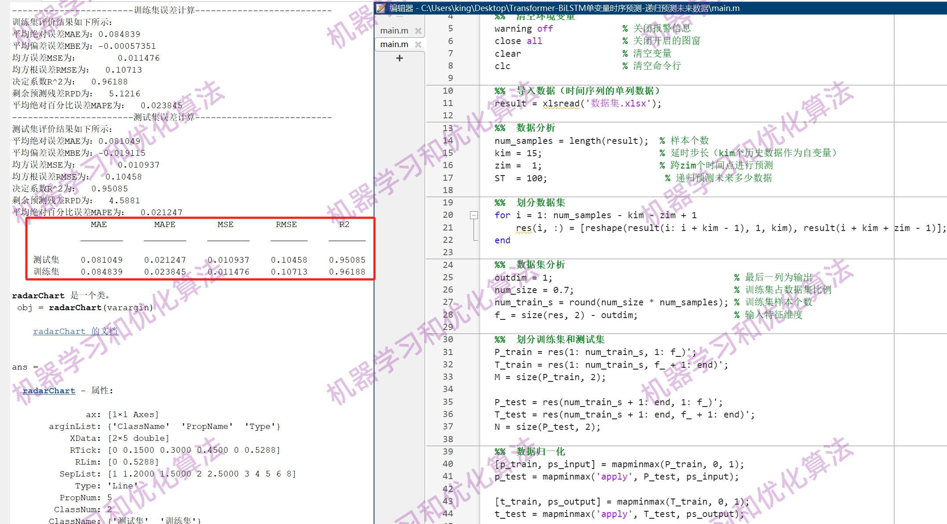Close the active lower main.m tab
Viewport: 947px width, 524px height.
pyautogui.click(x=418, y=44)
